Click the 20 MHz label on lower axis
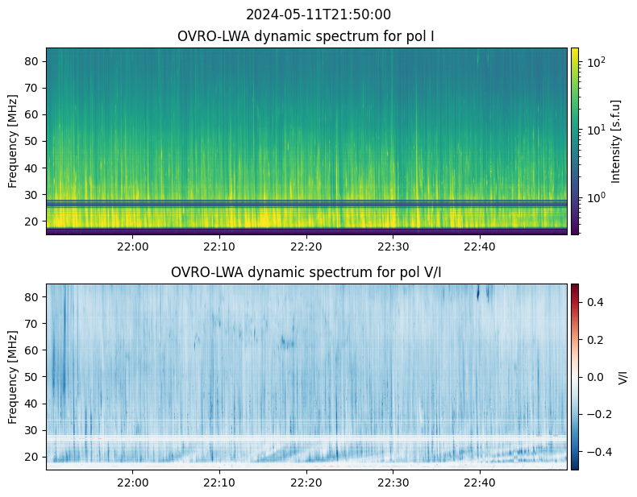This screenshot has width=637, height=497. point(31,457)
